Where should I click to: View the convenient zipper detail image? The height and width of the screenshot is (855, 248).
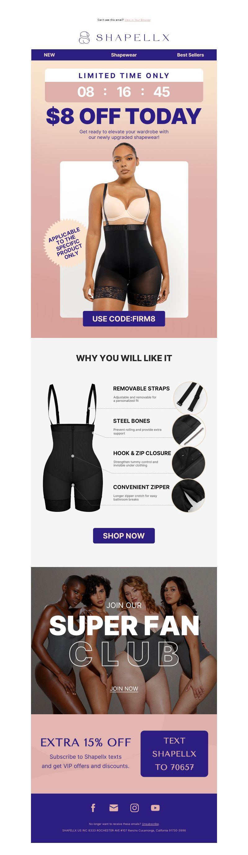(188, 495)
